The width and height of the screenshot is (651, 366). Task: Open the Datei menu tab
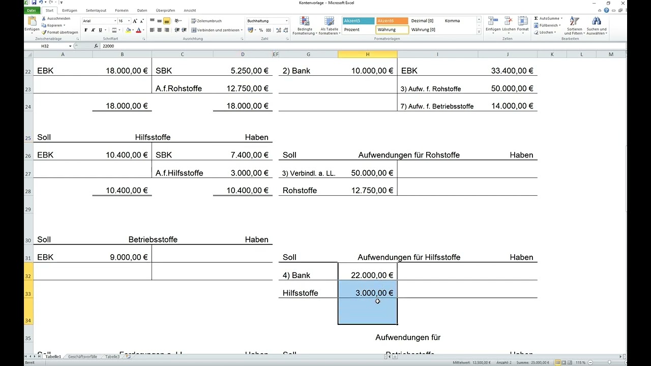click(x=32, y=10)
